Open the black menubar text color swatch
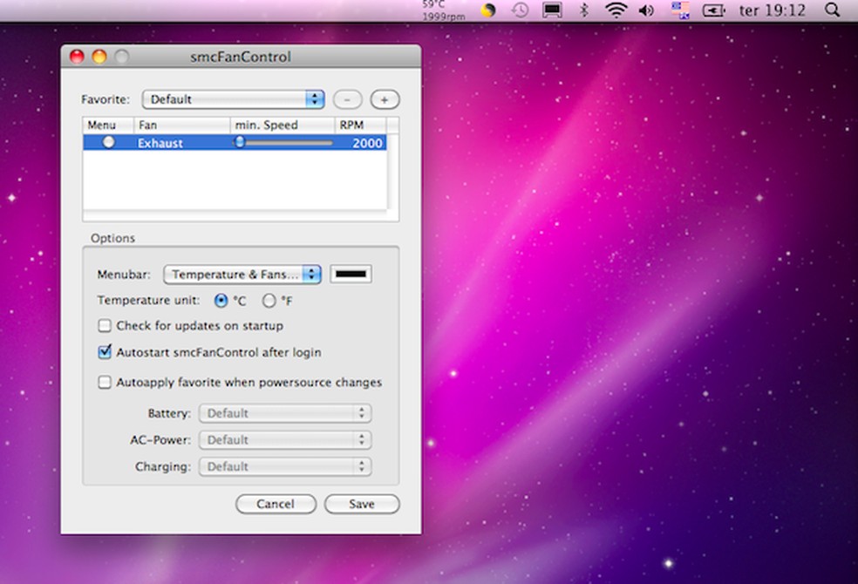Image resolution: width=858 pixels, height=584 pixels. pos(351,275)
